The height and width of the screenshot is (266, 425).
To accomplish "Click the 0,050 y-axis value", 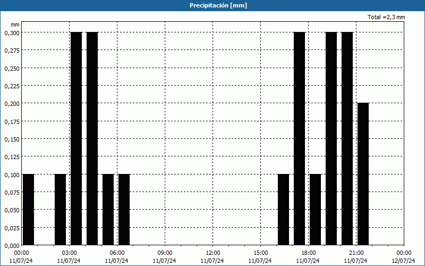I will pos(12,210).
